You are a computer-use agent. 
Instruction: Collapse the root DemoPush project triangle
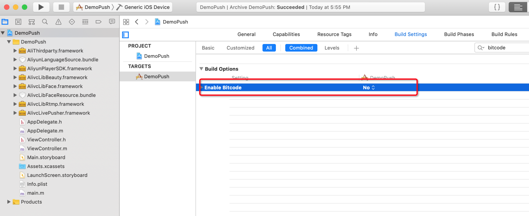tap(3, 33)
